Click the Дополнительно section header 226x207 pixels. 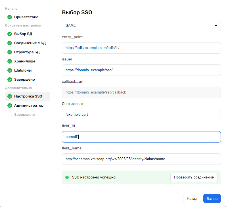[18, 88]
